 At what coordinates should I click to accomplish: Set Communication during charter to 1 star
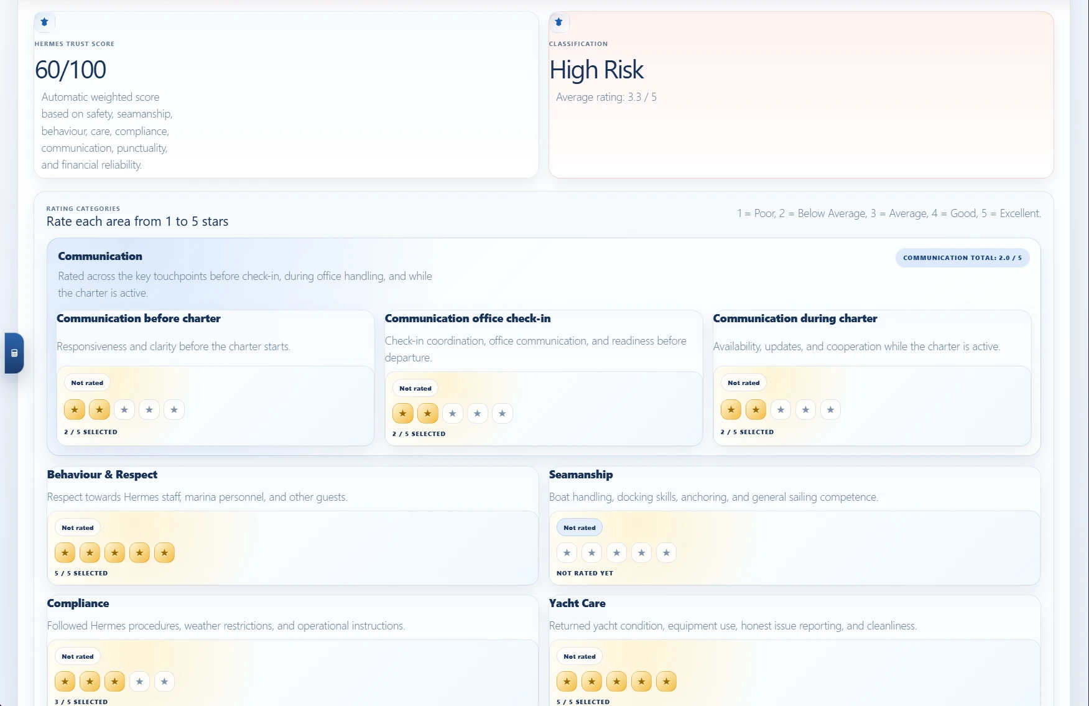(731, 410)
